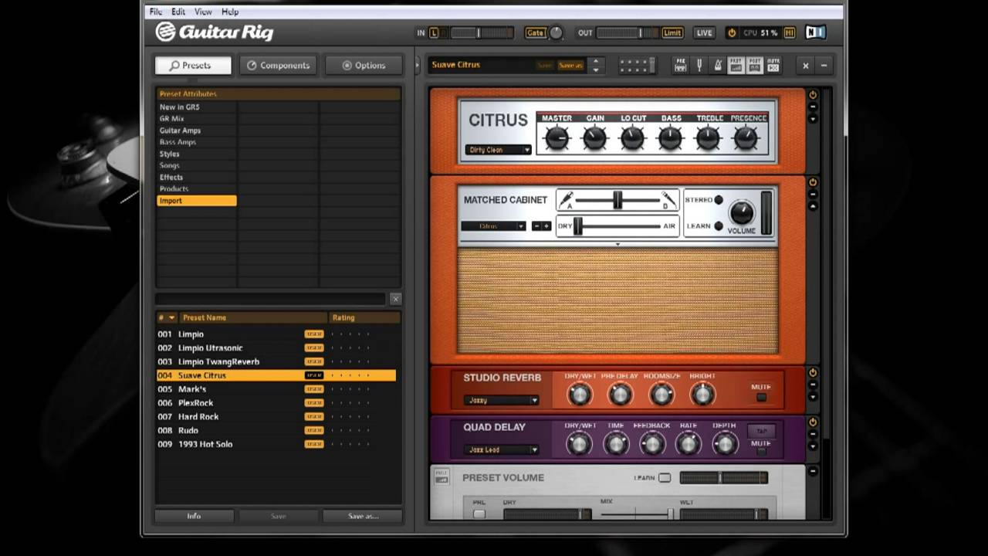Minimize the Preset Volume module
The width and height of the screenshot is (988, 556).
[x=813, y=471]
